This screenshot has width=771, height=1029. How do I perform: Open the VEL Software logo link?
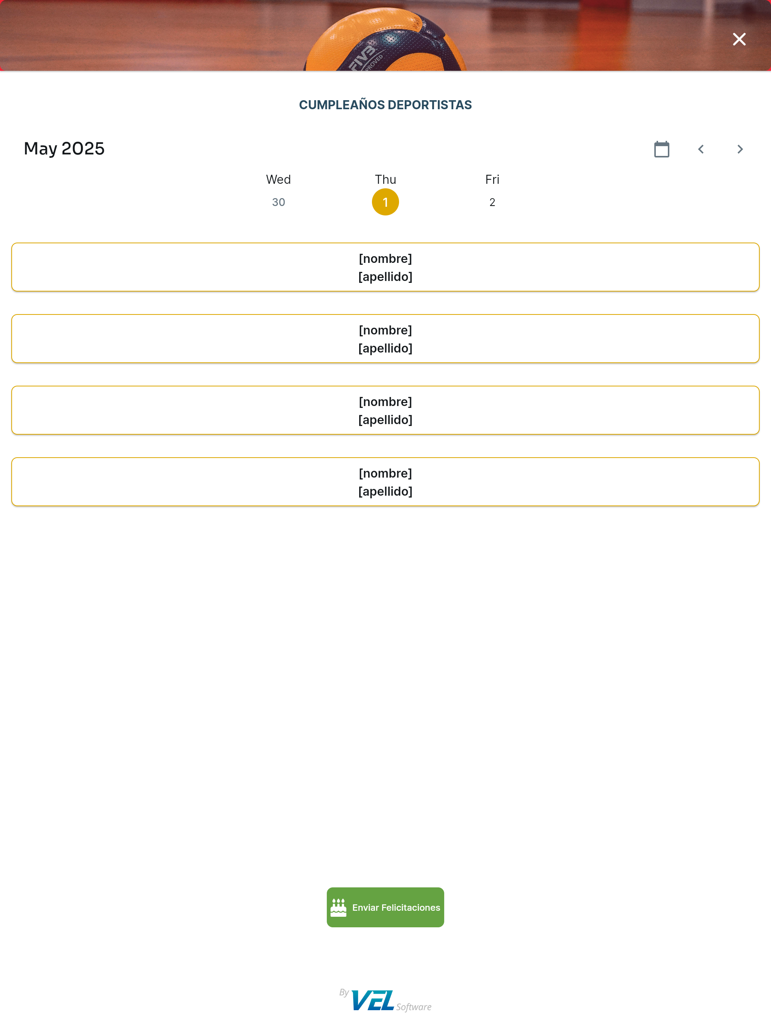point(385,1000)
